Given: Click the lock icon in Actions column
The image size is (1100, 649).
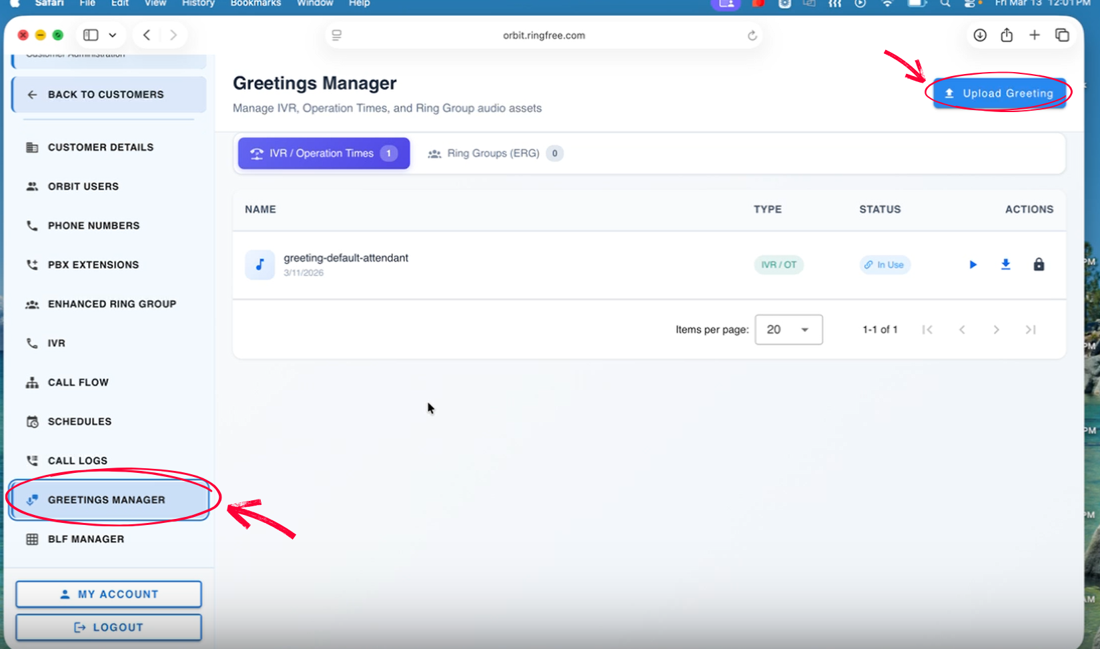Looking at the screenshot, I should click(x=1039, y=265).
